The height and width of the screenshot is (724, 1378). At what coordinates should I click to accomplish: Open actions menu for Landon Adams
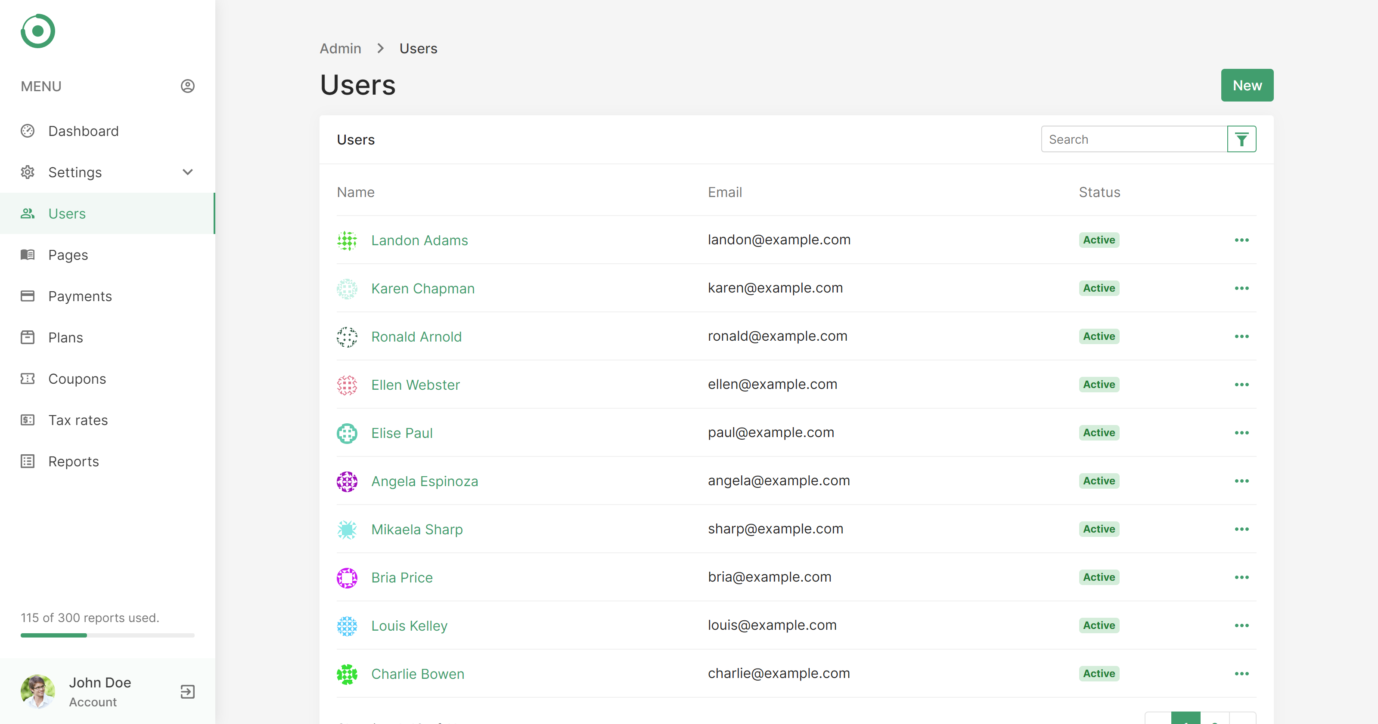point(1241,240)
